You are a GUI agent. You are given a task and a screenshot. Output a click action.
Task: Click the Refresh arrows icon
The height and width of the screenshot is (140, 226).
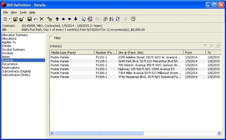click(118, 19)
